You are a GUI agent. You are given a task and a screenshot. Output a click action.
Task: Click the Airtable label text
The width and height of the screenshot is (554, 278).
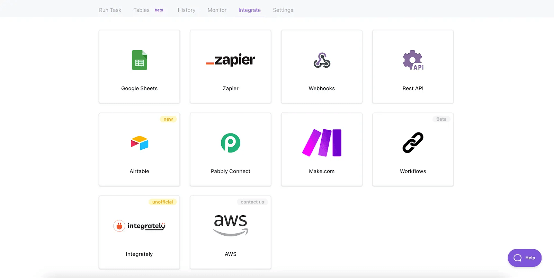[140, 171]
